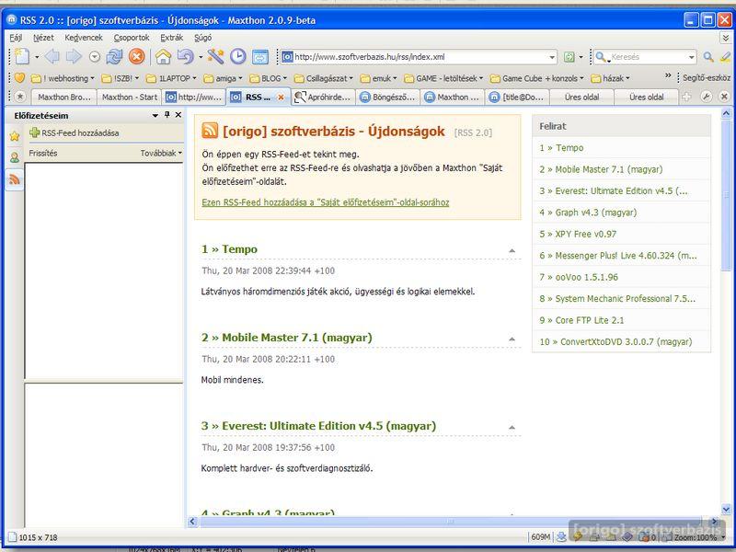Select the RSS feed sidebar icon
Image resolution: width=736 pixels, height=552 pixels.
(15, 179)
